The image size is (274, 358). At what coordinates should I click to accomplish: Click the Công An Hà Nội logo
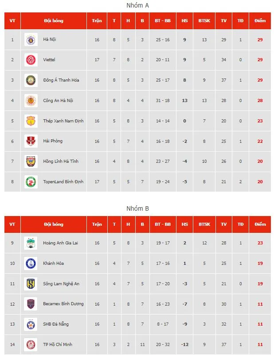coord(31,101)
